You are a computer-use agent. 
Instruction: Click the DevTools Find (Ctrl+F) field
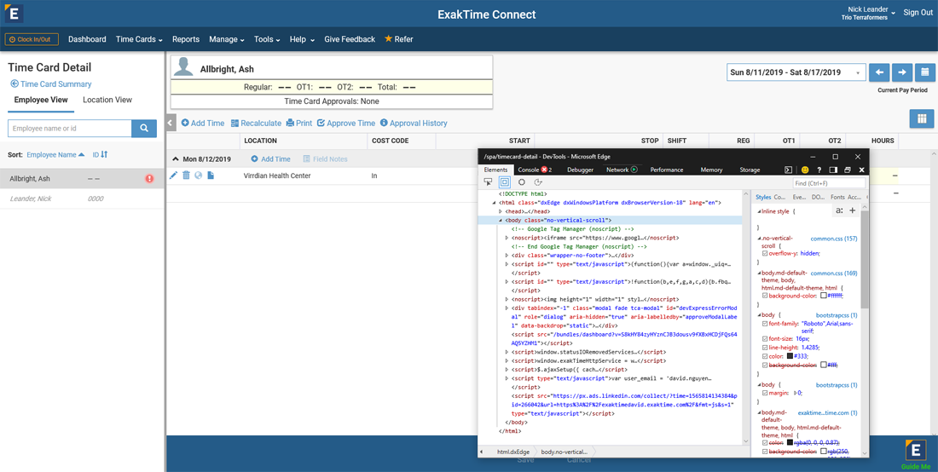(829, 183)
